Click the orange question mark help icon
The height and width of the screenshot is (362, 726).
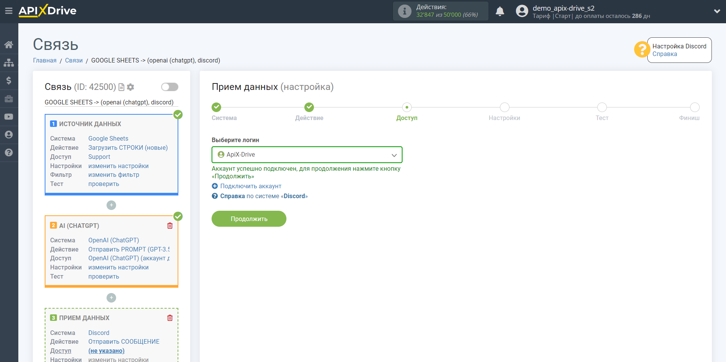(642, 50)
